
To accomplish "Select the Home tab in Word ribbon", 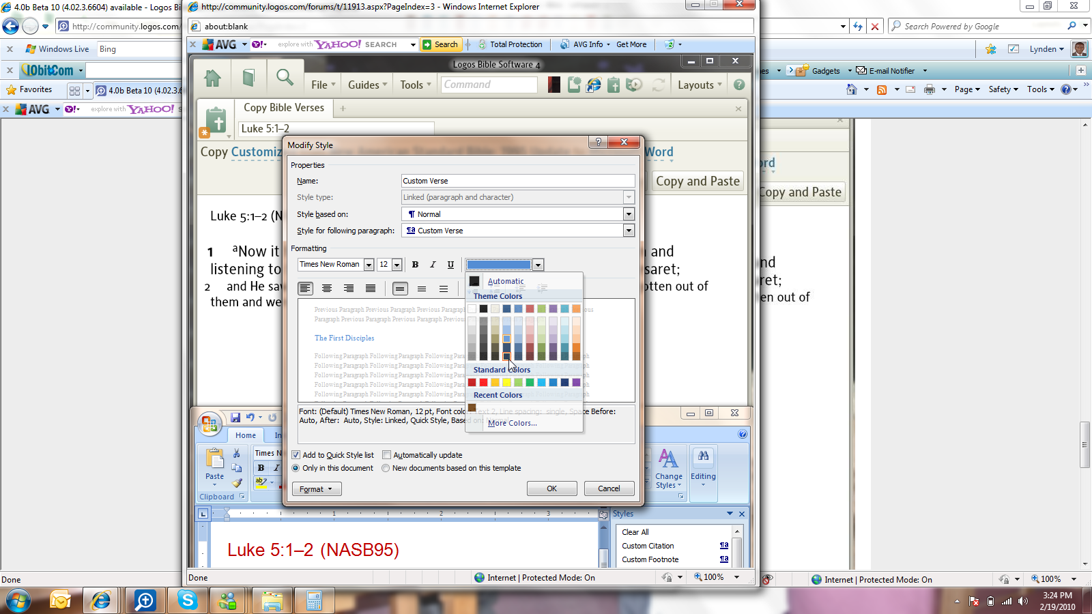I will point(246,435).
